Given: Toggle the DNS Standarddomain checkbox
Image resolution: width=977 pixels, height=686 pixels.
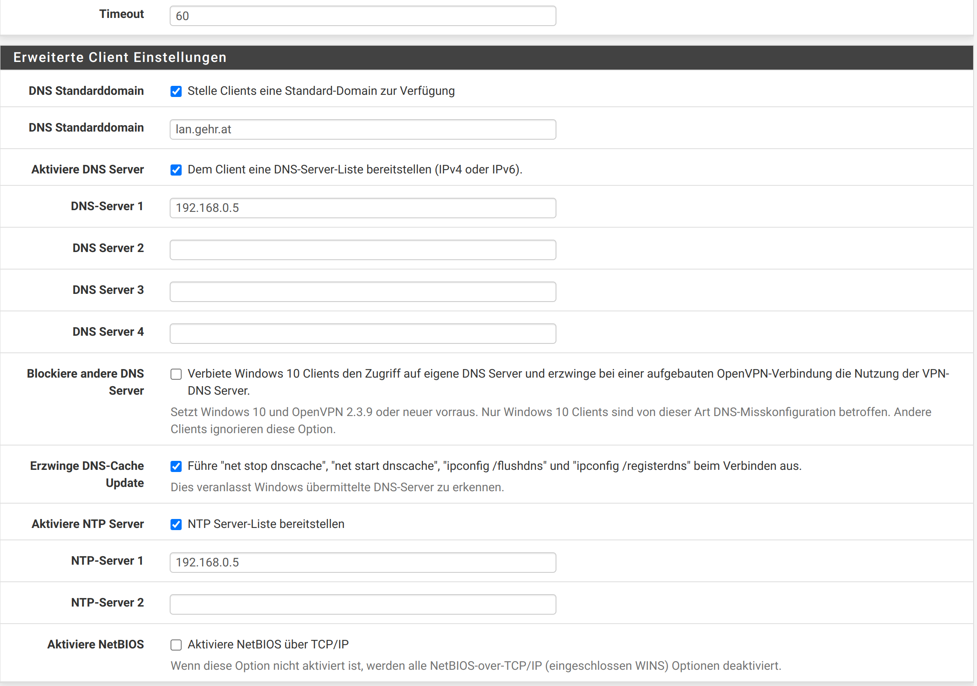Looking at the screenshot, I should 176,91.
